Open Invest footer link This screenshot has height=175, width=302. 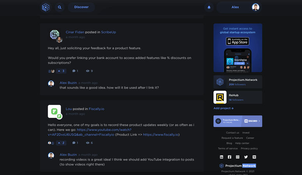[246, 133]
